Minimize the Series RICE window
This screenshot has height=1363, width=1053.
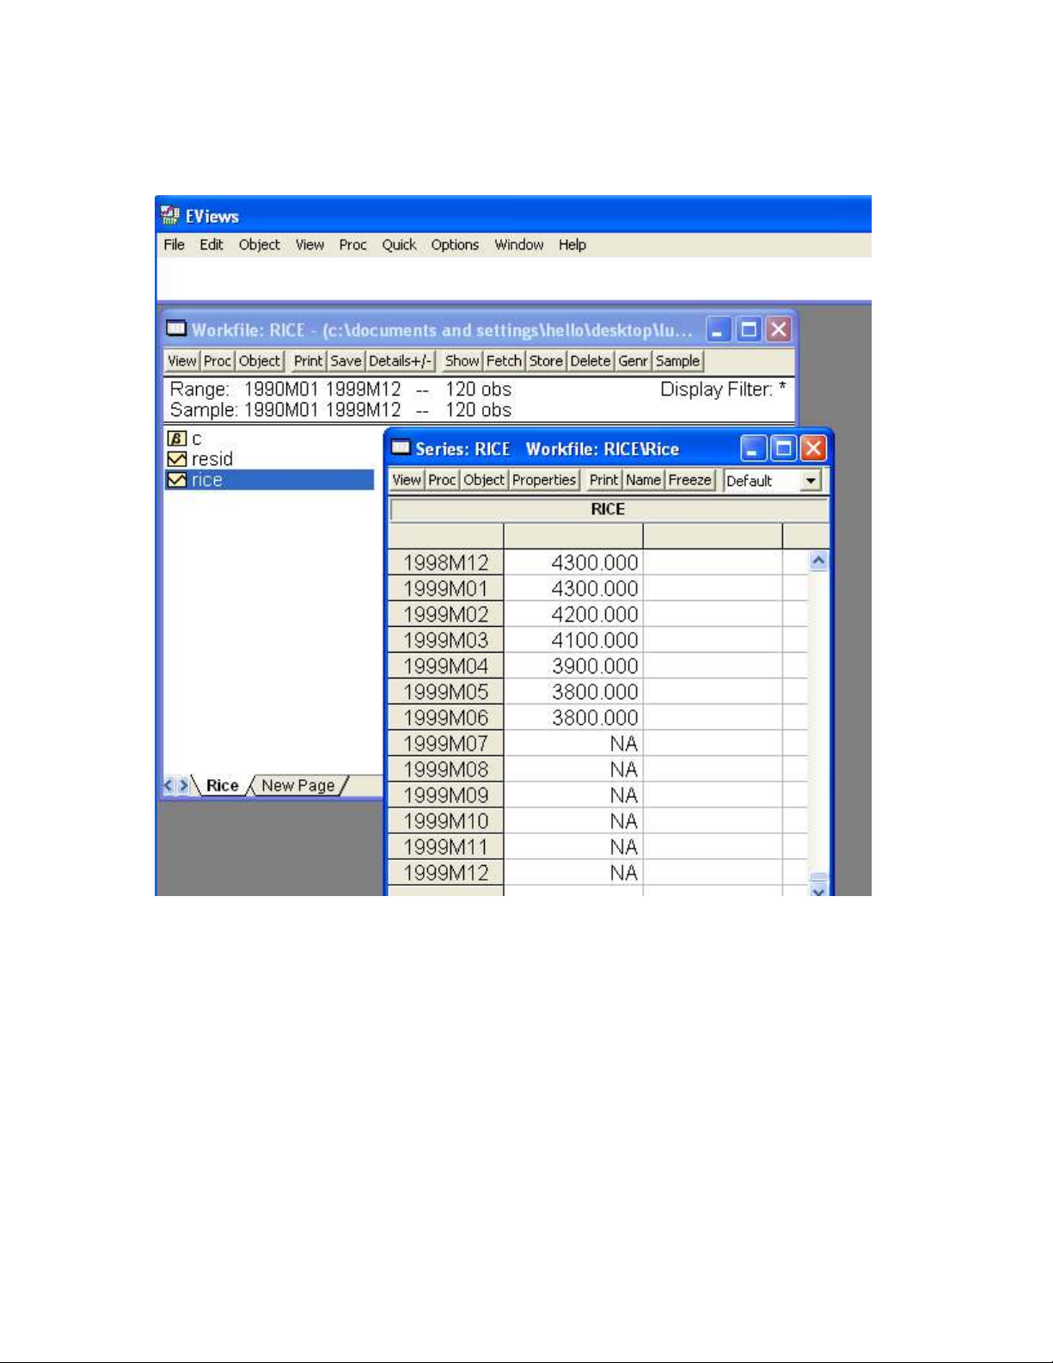click(x=754, y=448)
